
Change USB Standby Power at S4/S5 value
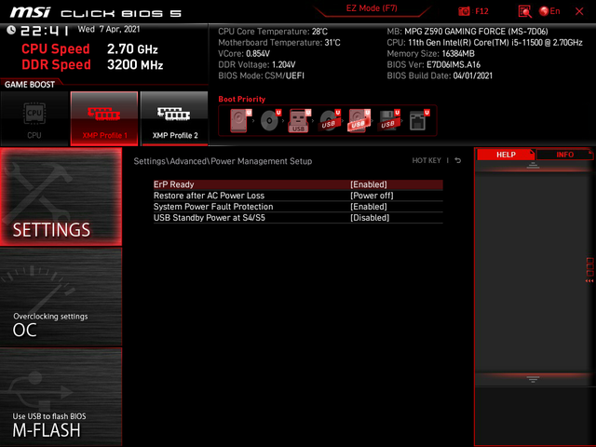pos(370,217)
